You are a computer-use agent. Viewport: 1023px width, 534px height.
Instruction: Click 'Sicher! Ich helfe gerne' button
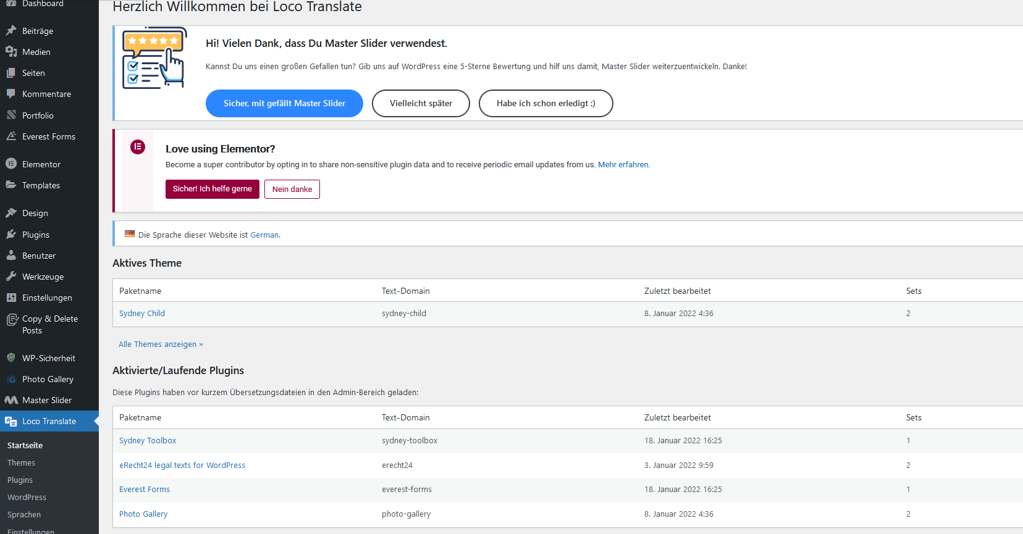(x=213, y=189)
